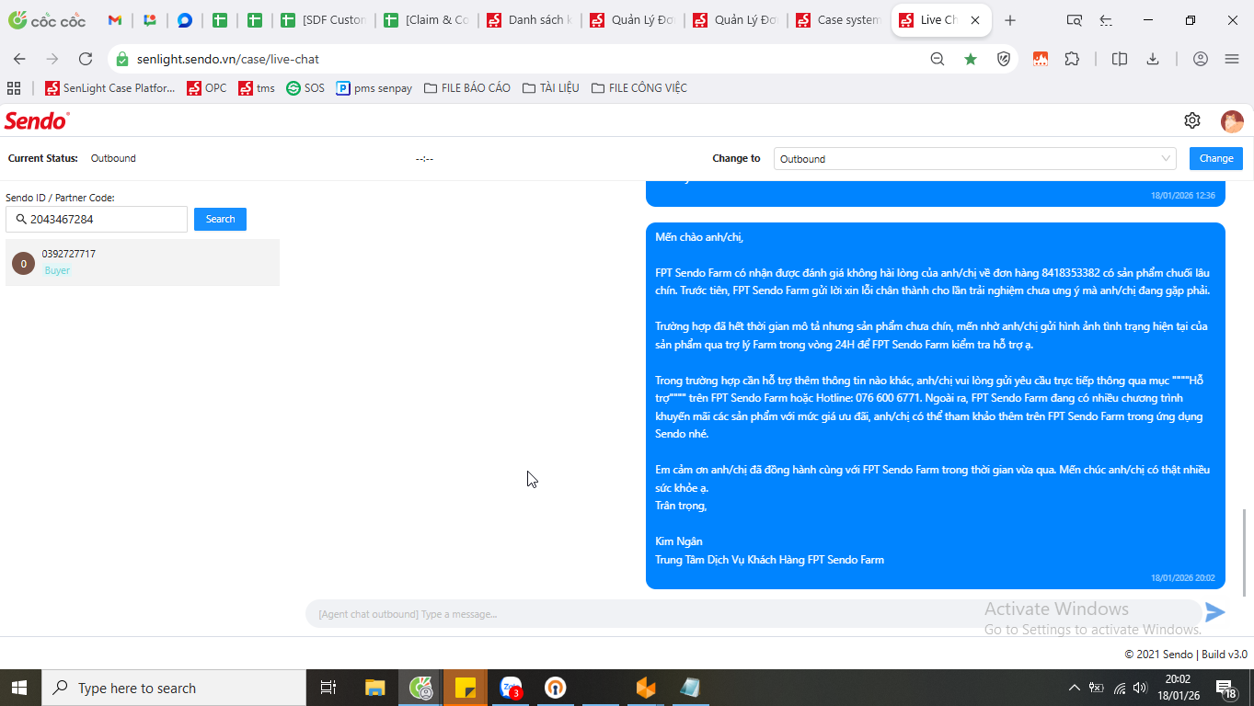Toggle the bookmark star for this page
1254x706 pixels.
tap(971, 59)
